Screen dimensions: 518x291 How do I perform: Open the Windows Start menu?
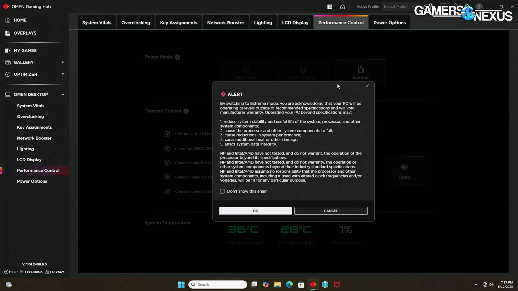pos(181,285)
